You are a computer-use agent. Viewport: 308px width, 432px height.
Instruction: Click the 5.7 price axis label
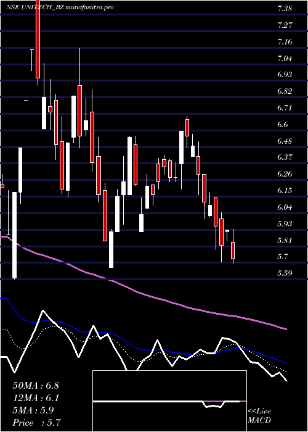[x=283, y=257]
